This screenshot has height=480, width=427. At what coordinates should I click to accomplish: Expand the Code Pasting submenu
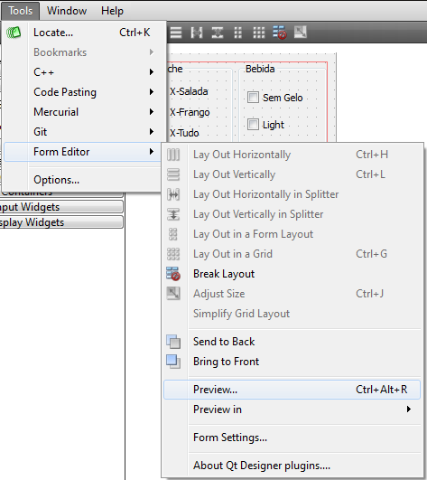(x=82, y=92)
